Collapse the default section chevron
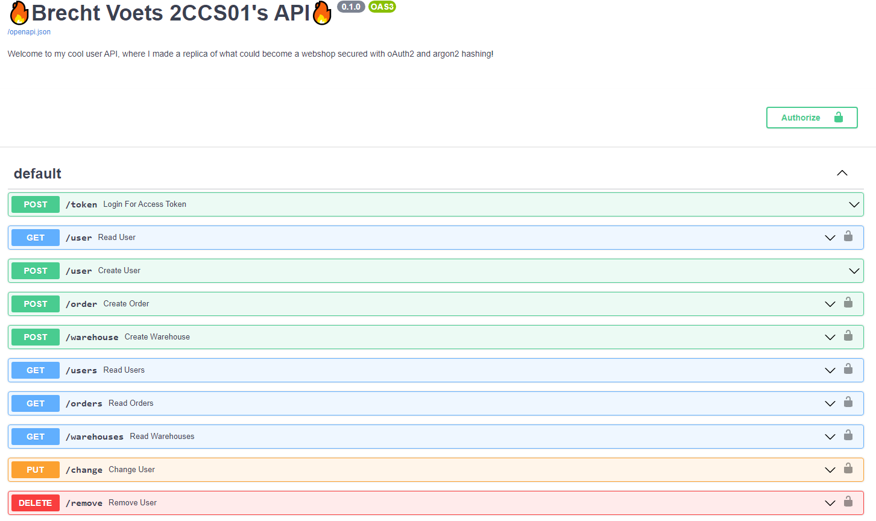876x521 pixels. (842, 173)
